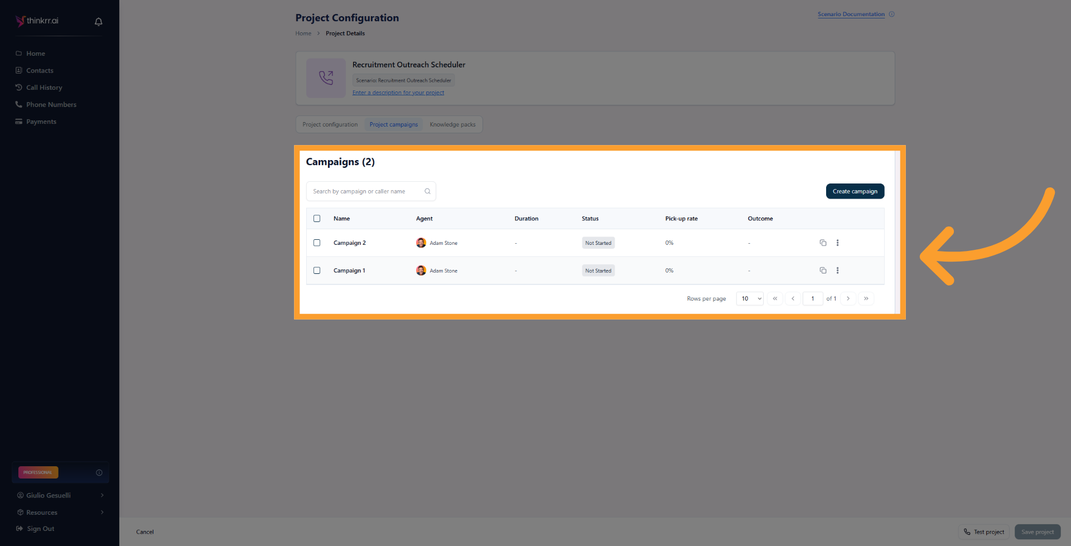Image resolution: width=1071 pixels, height=546 pixels.
Task: Select the Campaign 1 checkbox
Action: click(x=317, y=270)
